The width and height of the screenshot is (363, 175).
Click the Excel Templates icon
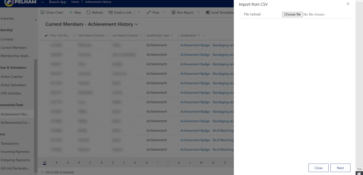[x=208, y=12]
